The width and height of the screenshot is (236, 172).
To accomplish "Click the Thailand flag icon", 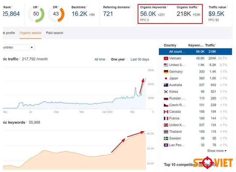I will (x=166, y=132).
